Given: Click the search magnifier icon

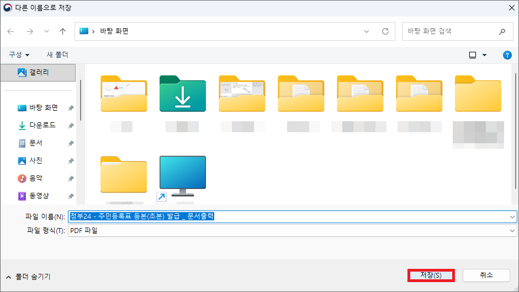Looking at the screenshot, I should 501,31.
